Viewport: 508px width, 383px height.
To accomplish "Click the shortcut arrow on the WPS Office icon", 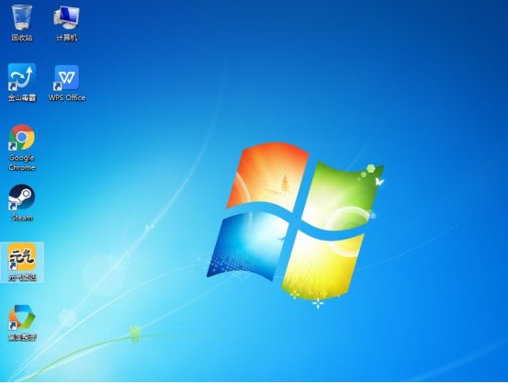I will pos(57,85).
